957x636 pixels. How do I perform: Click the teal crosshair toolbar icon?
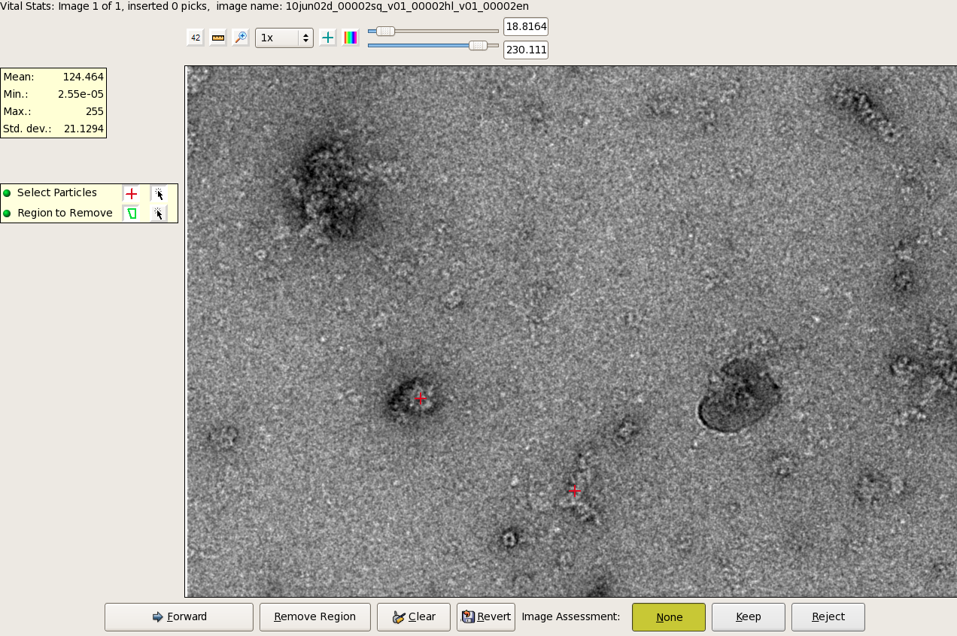pos(327,38)
